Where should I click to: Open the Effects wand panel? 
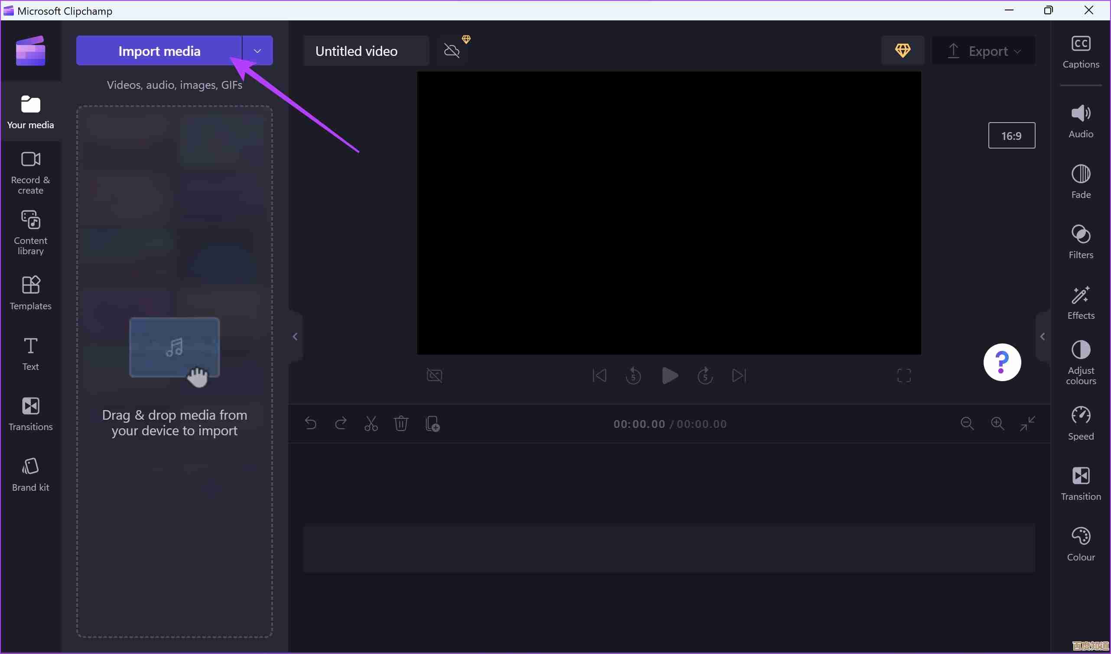pyautogui.click(x=1081, y=302)
